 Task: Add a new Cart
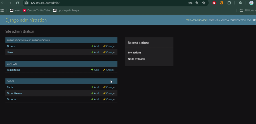(x=95, y=87)
